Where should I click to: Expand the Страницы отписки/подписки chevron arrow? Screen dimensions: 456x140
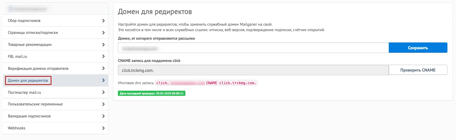[x=103, y=33]
